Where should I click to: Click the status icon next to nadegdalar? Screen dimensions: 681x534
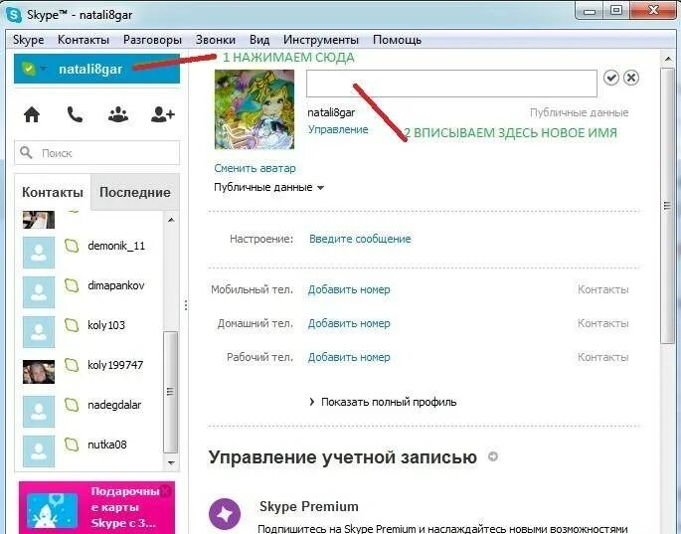tap(72, 405)
